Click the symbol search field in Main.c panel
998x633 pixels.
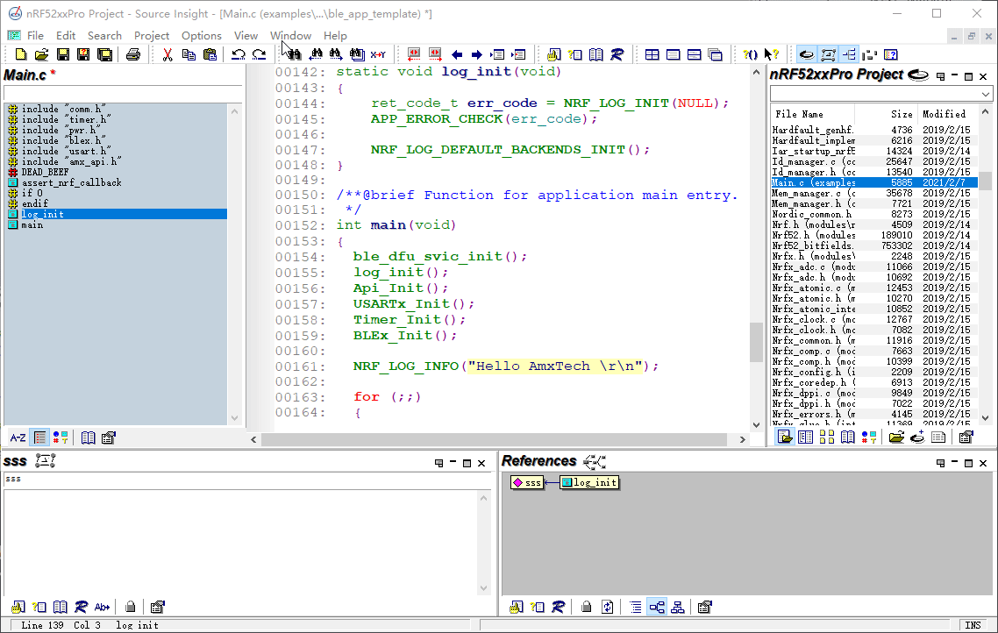point(123,93)
